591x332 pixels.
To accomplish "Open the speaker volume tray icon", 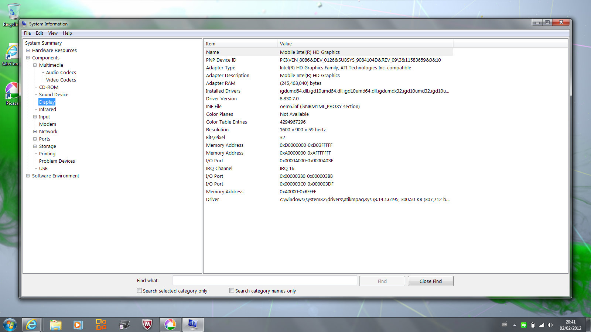I will pyautogui.click(x=550, y=325).
